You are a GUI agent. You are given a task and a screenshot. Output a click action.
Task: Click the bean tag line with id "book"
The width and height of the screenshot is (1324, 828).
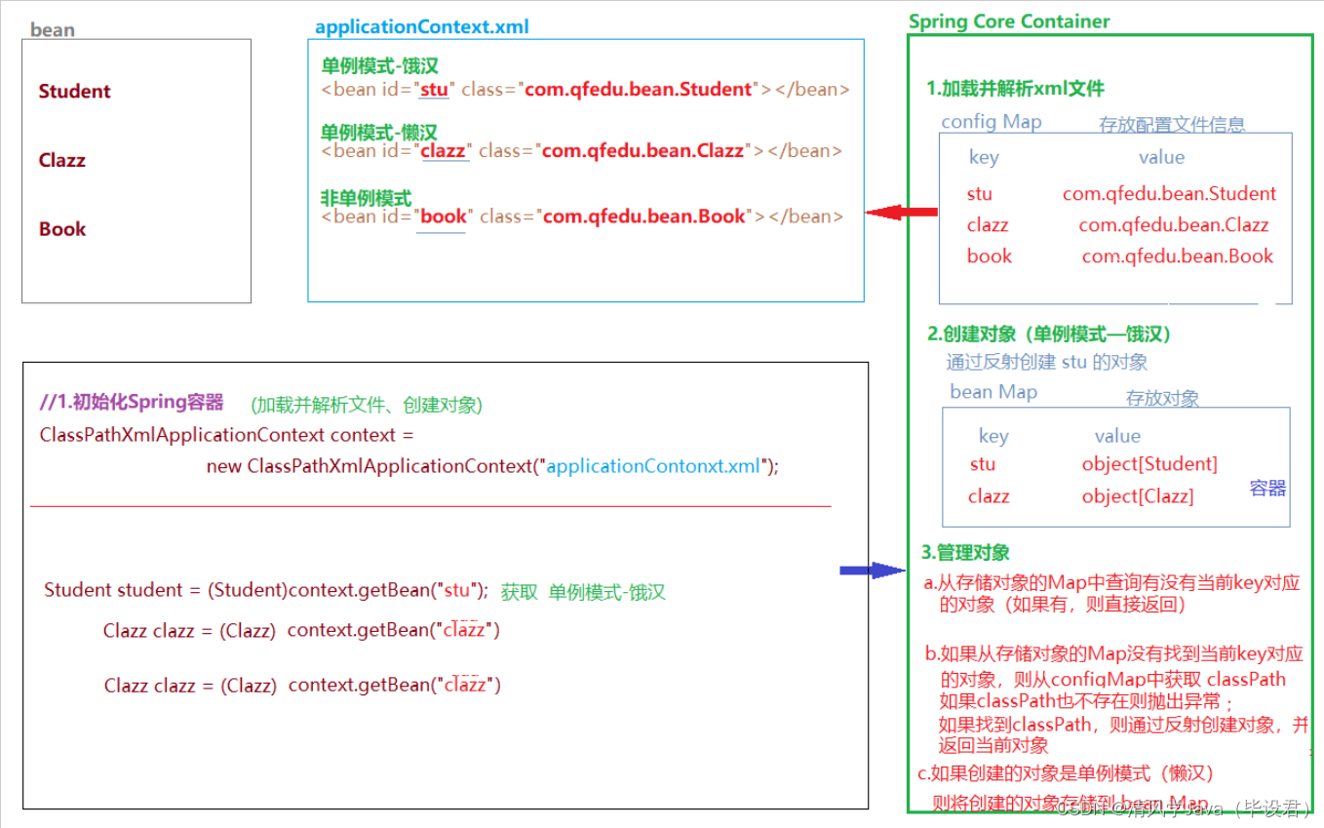point(582,217)
